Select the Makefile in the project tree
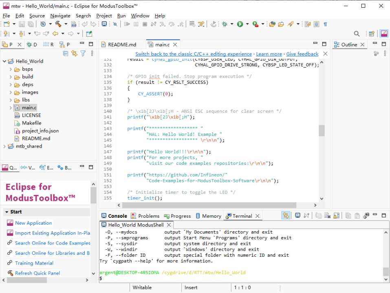The height and width of the screenshot is (293, 390). [x=32, y=123]
